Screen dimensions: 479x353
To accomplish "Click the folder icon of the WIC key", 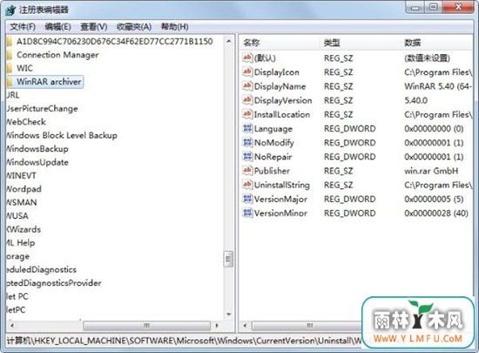I will click(x=10, y=68).
